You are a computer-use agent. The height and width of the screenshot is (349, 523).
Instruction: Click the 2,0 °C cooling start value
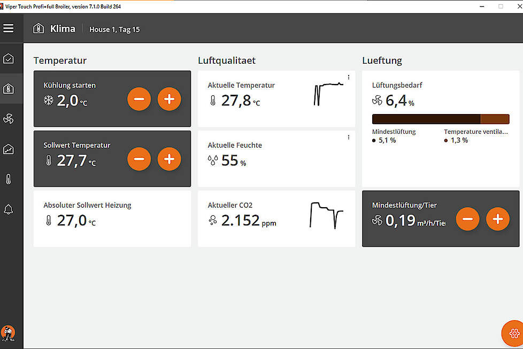coord(72,101)
